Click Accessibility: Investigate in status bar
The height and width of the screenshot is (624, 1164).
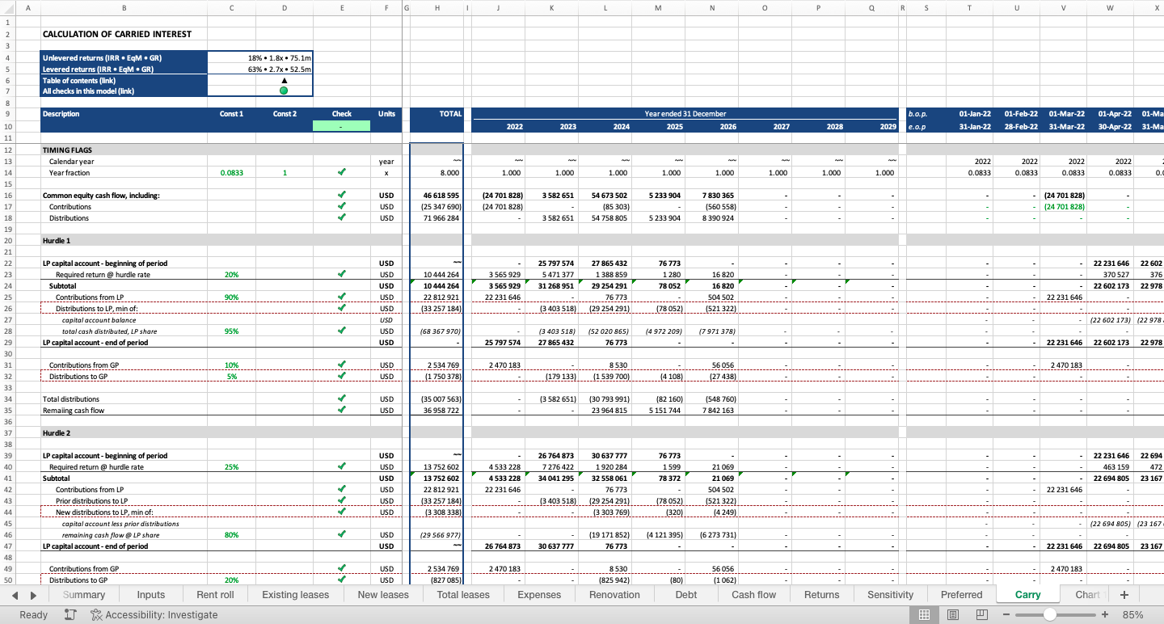154,615
